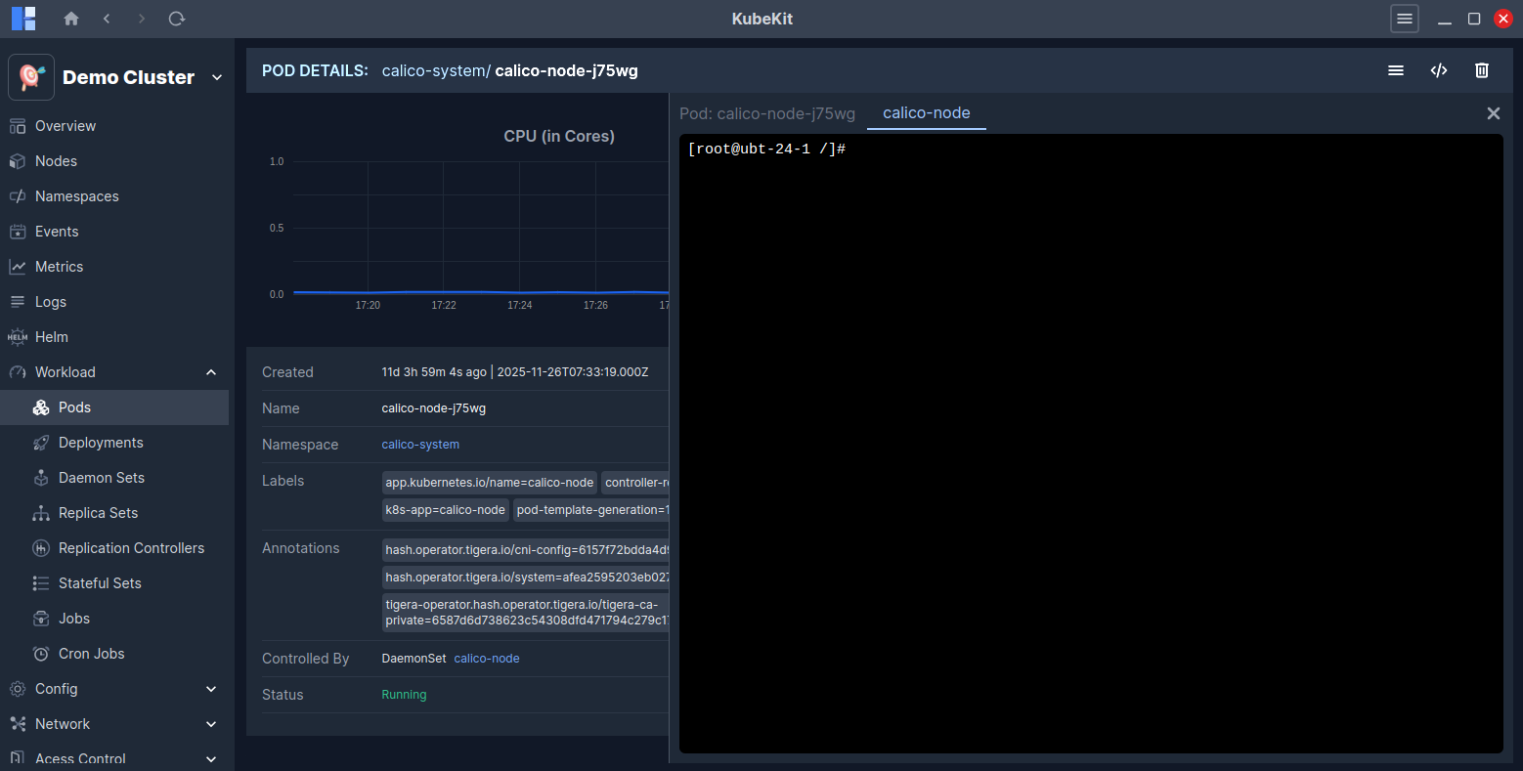Select the Pod: calico-node-j75wg tab
Viewport: 1523px width, 771px height.
pyautogui.click(x=766, y=113)
